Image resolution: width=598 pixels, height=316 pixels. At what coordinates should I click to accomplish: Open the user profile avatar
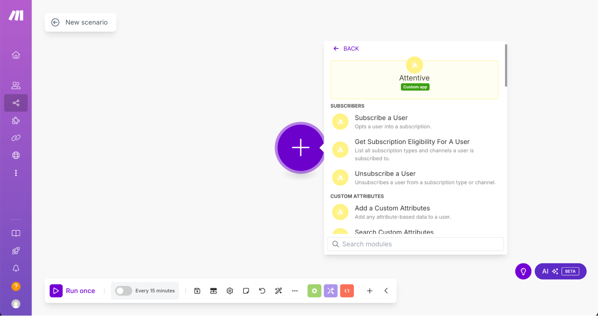pos(16,304)
